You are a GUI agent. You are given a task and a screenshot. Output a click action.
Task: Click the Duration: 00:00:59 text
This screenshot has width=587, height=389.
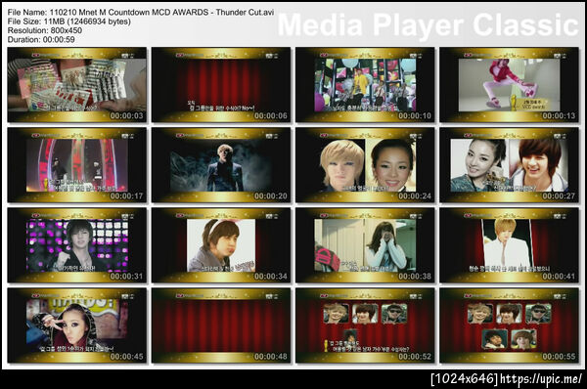click(x=41, y=39)
